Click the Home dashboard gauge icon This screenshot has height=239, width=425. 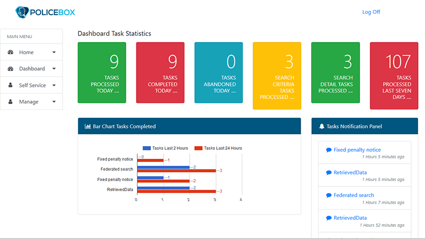click(x=11, y=52)
